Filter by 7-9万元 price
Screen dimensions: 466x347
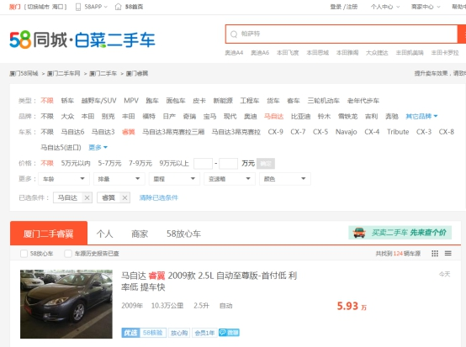click(140, 163)
